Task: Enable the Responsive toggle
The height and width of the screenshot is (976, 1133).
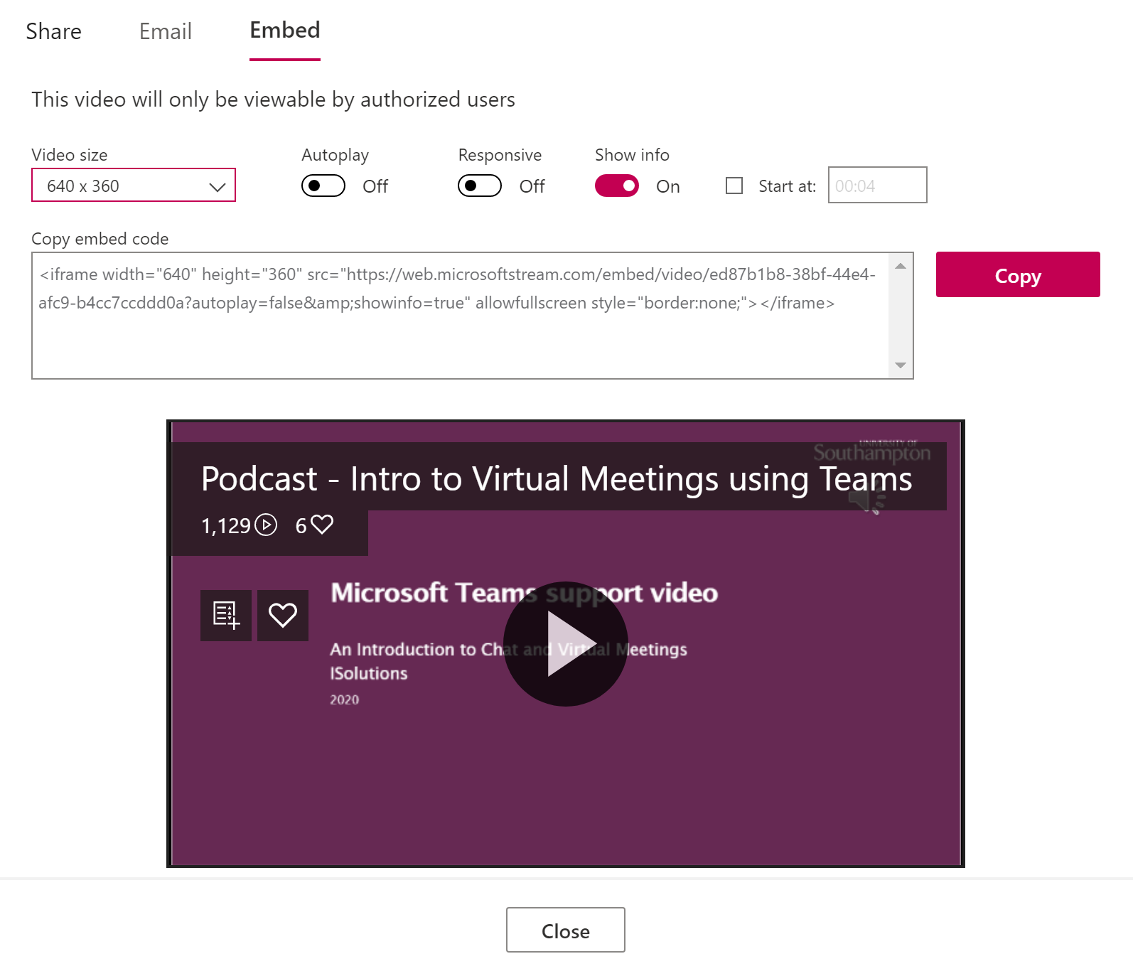Action: point(480,186)
